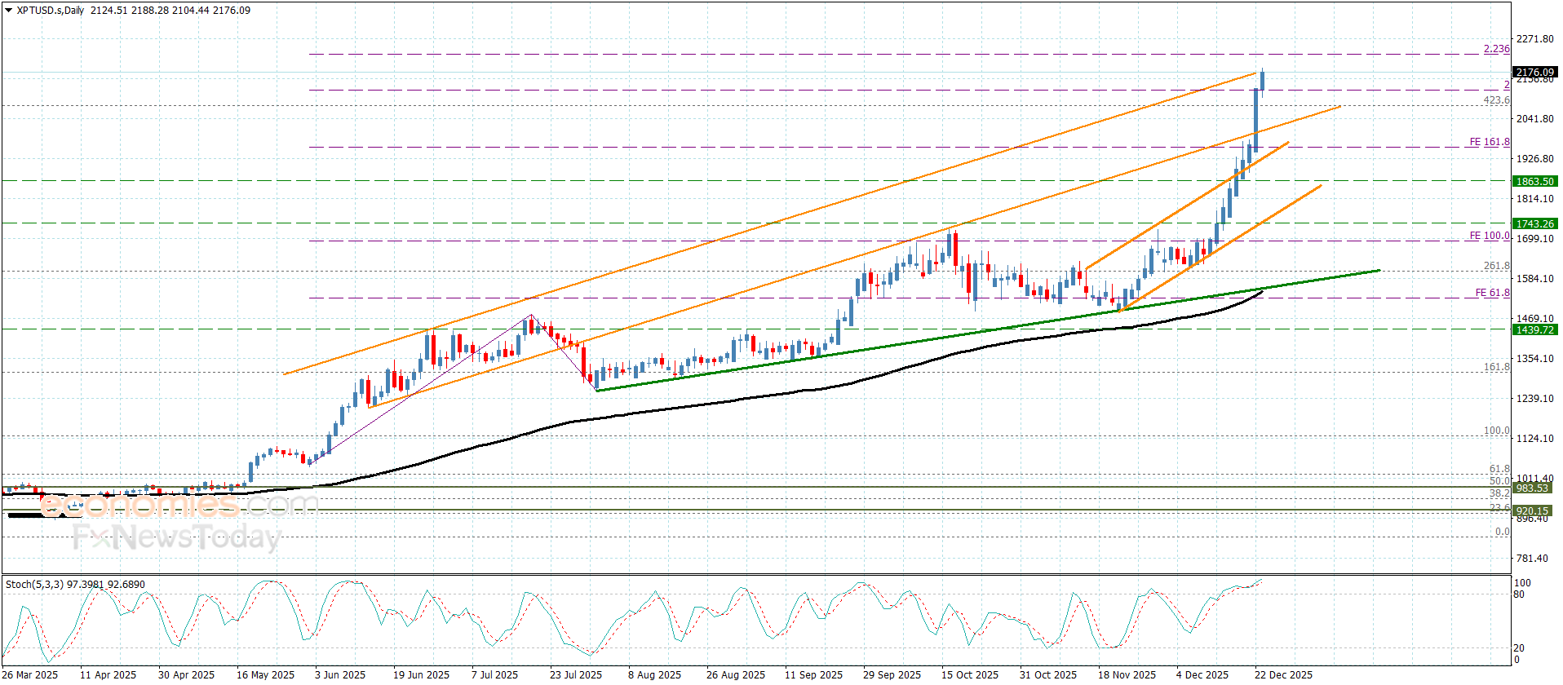Click the 1814.10 price axis value
Image resolution: width=1563 pixels, height=685 pixels.
pos(1534,199)
